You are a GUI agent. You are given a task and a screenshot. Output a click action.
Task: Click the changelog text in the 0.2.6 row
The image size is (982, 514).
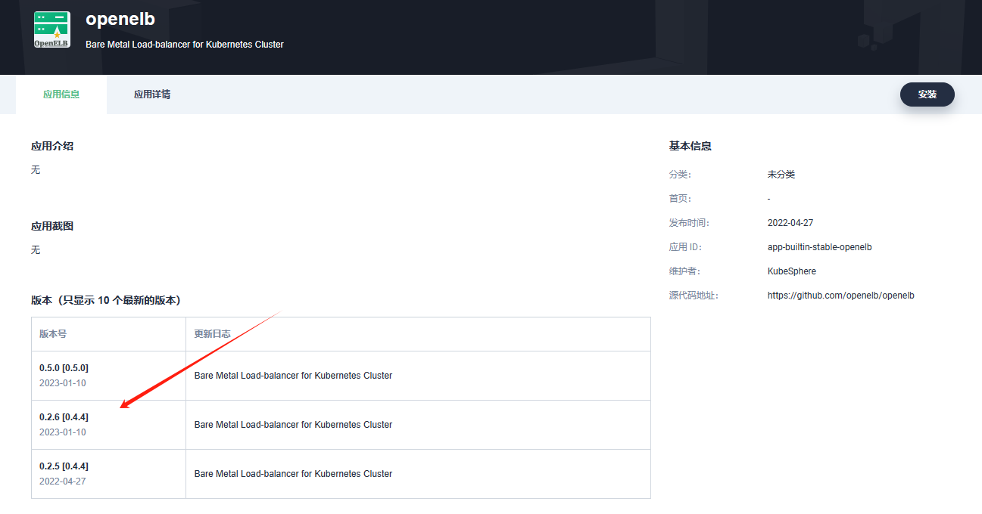coord(293,425)
